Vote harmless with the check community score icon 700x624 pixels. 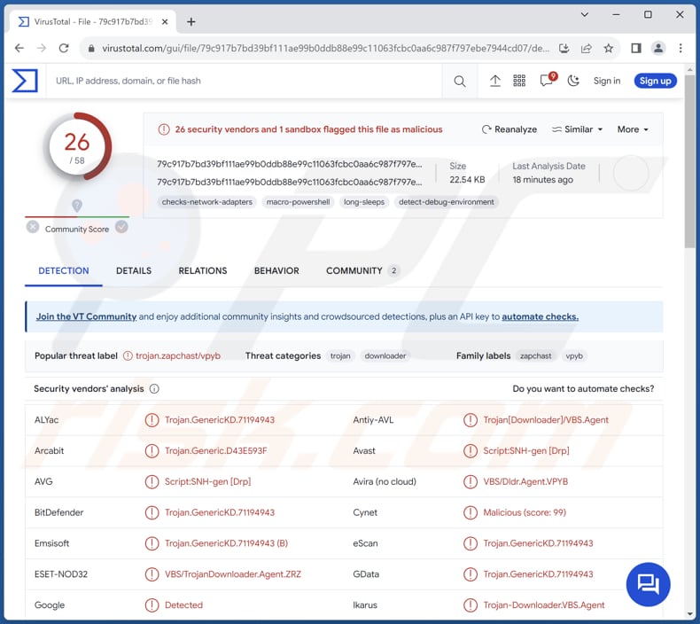121,227
